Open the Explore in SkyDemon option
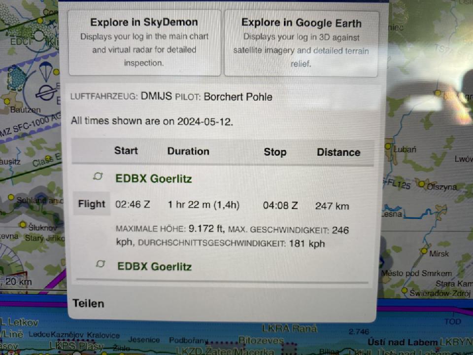The width and height of the screenshot is (473, 355). tap(144, 42)
